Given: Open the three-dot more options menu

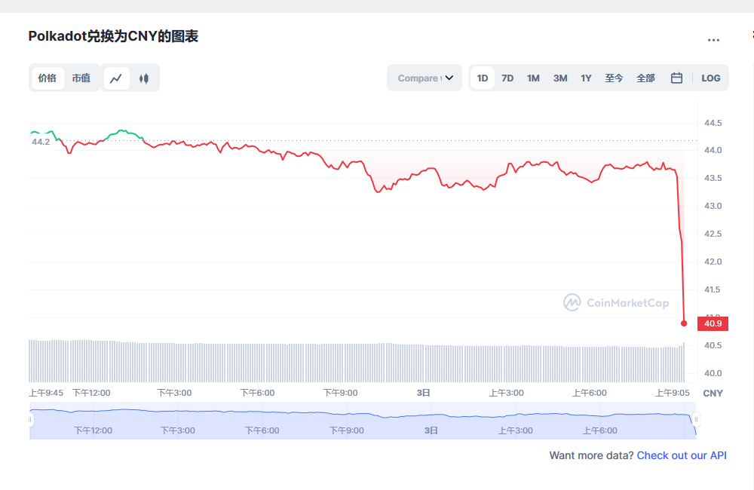Looking at the screenshot, I should click(713, 40).
